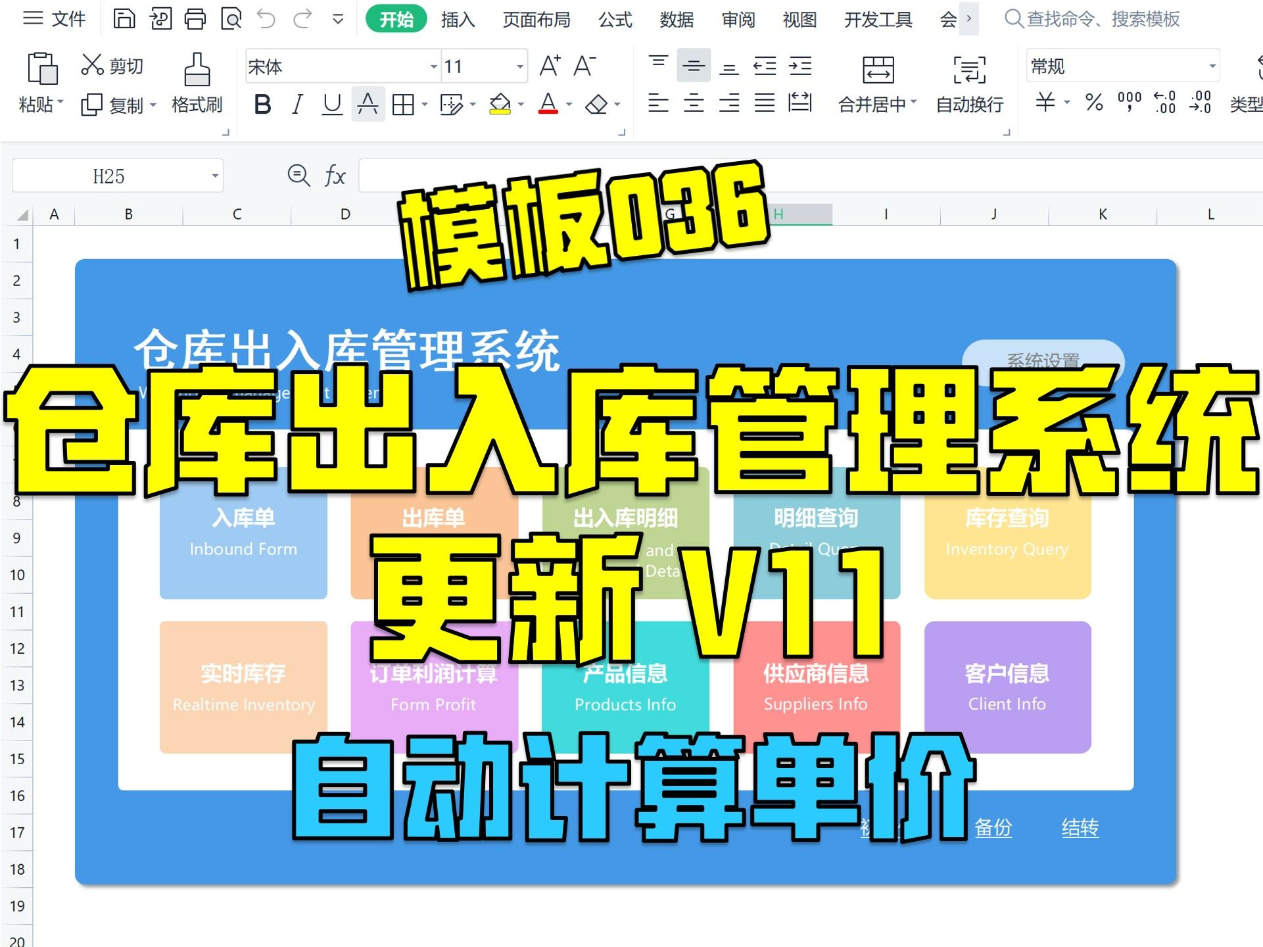Image resolution: width=1263 pixels, height=947 pixels.
Task: Click the Redo arrow
Action: 302,19
